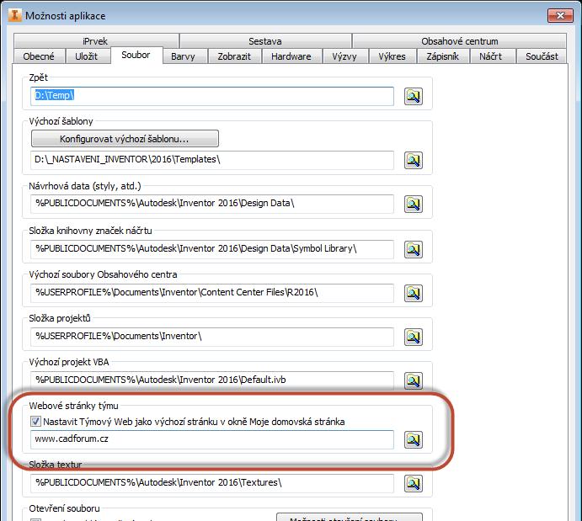The width and height of the screenshot is (582, 521).
Task: Browse for Složka knihovny značek náčrtu path
Action: (413, 249)
